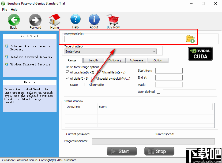Click the Current speed label
This screenshot has height=163, width=222.
(x=164, y=134)
